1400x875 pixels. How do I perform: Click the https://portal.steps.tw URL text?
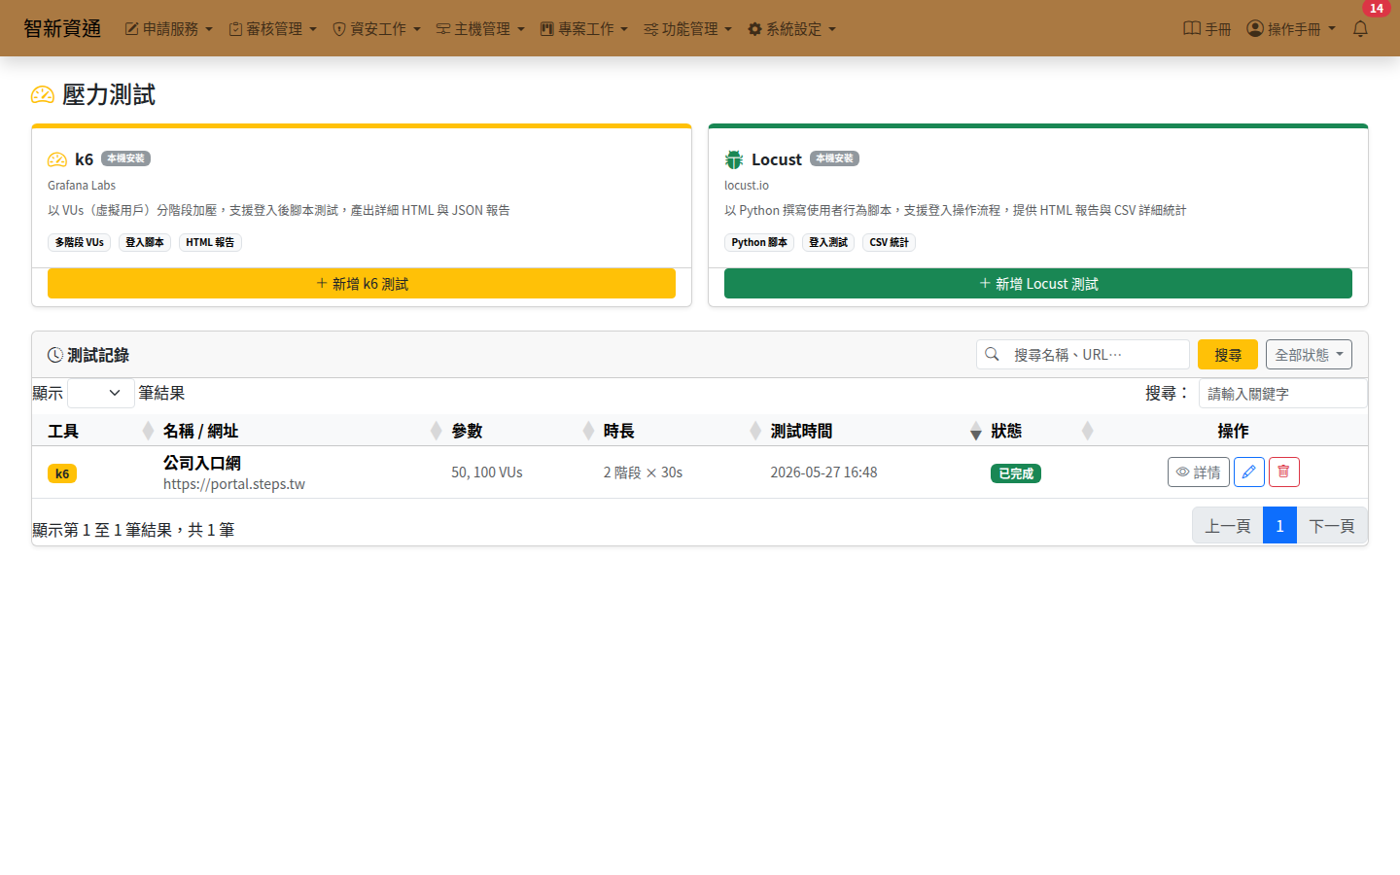(x=234, y=484)
